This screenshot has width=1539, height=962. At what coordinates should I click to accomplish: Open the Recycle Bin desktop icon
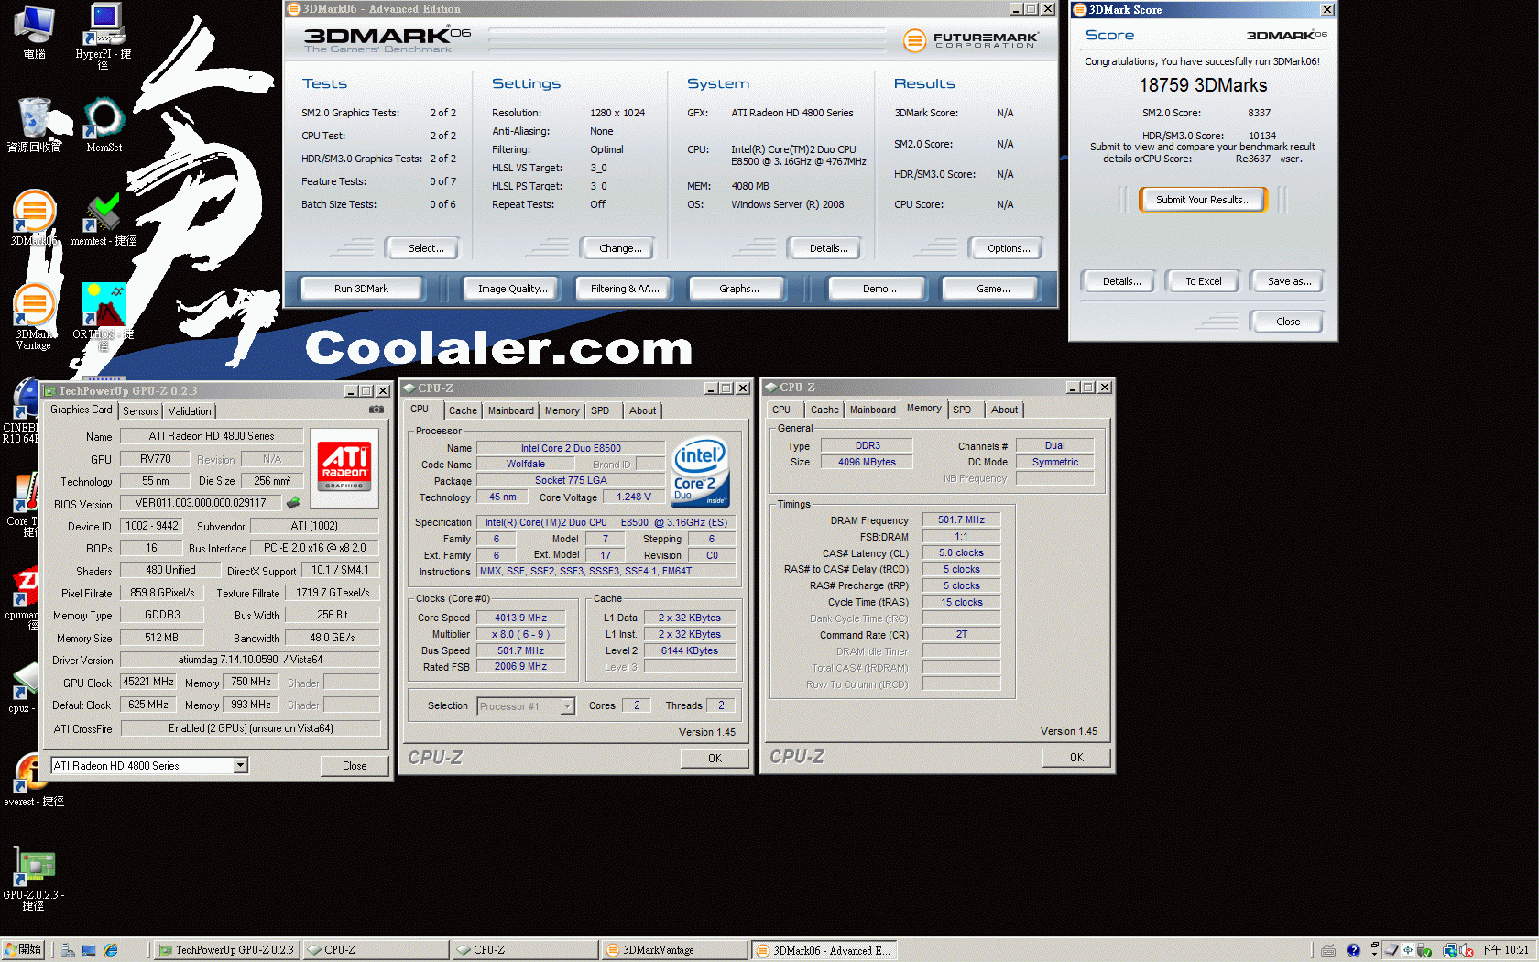[x=34, y=126]
